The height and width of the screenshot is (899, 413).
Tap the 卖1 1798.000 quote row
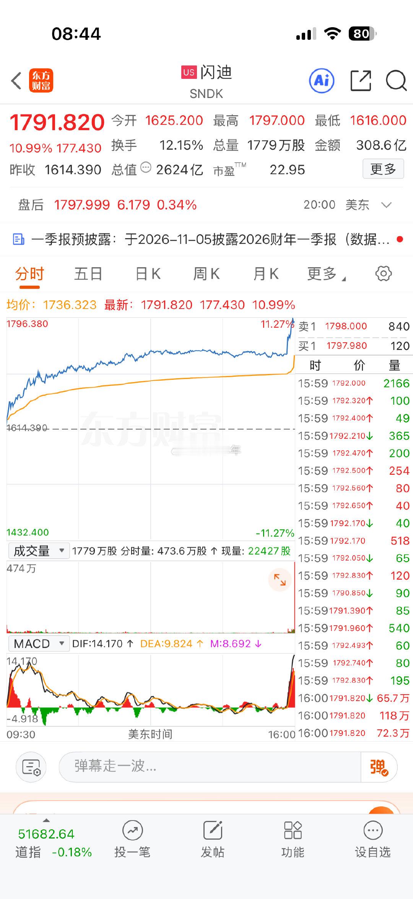354,327
